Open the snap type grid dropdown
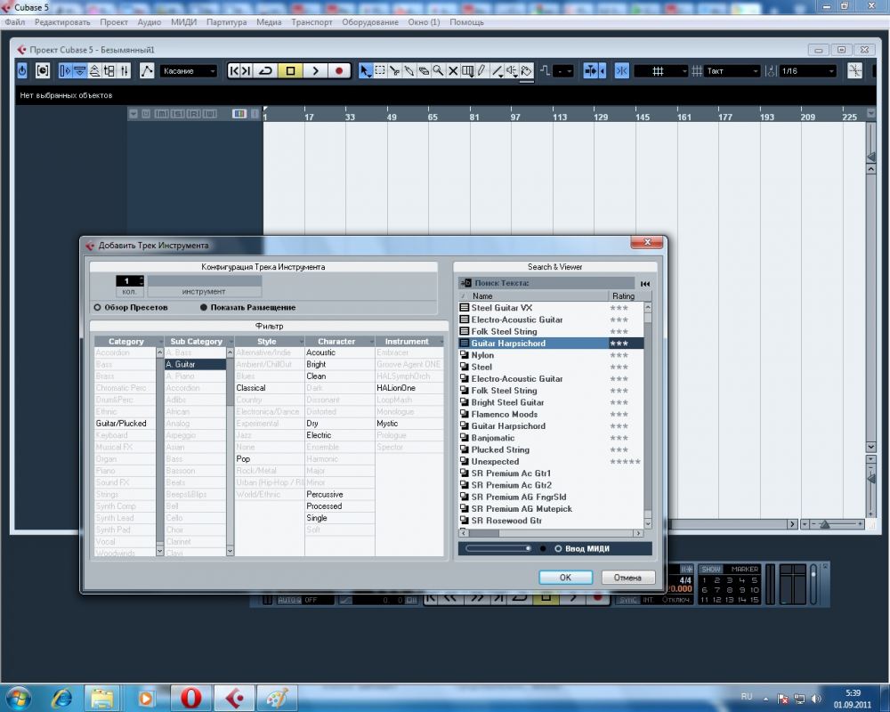Viewport: 890px width, 712px height. [660, 71]
